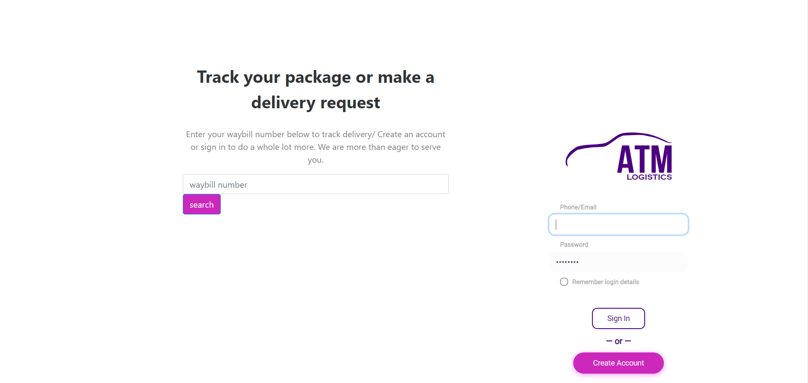Viewport: 808px width, 383px height.
Task: Click the "— or —" divider text
Action: 618,341
